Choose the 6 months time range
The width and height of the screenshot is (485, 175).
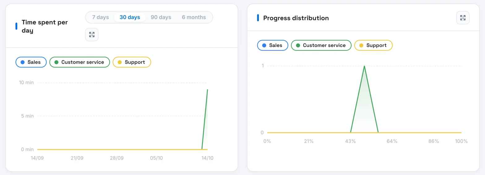point(194,17)
